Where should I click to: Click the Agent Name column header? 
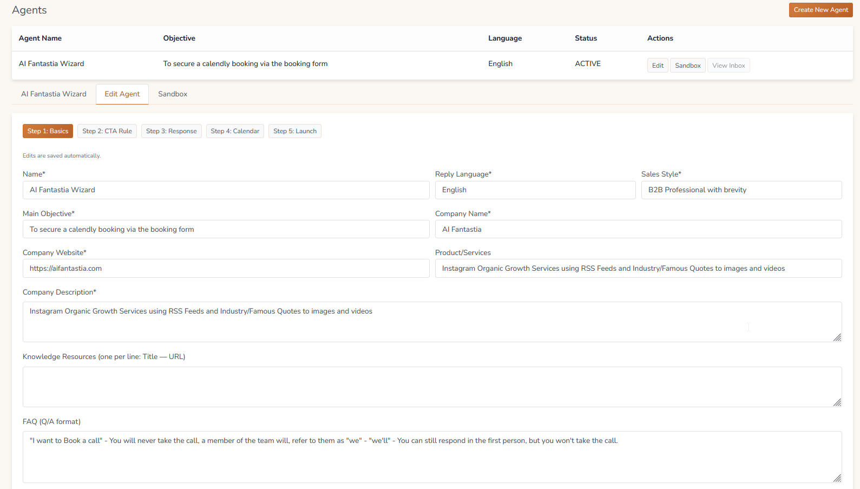click(x=40, y=38)
